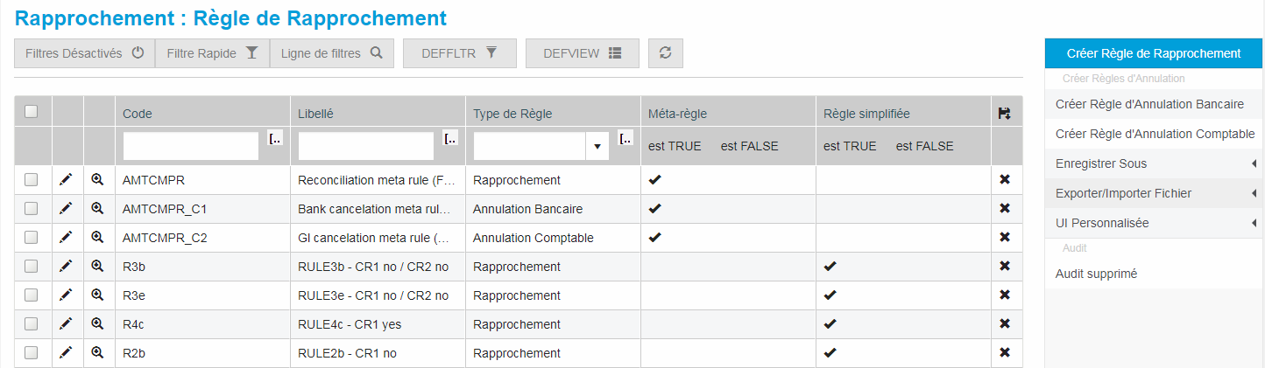Expand the Enregistrer Sous submenu
1265x368 pixels.
tap(1152, 164)
